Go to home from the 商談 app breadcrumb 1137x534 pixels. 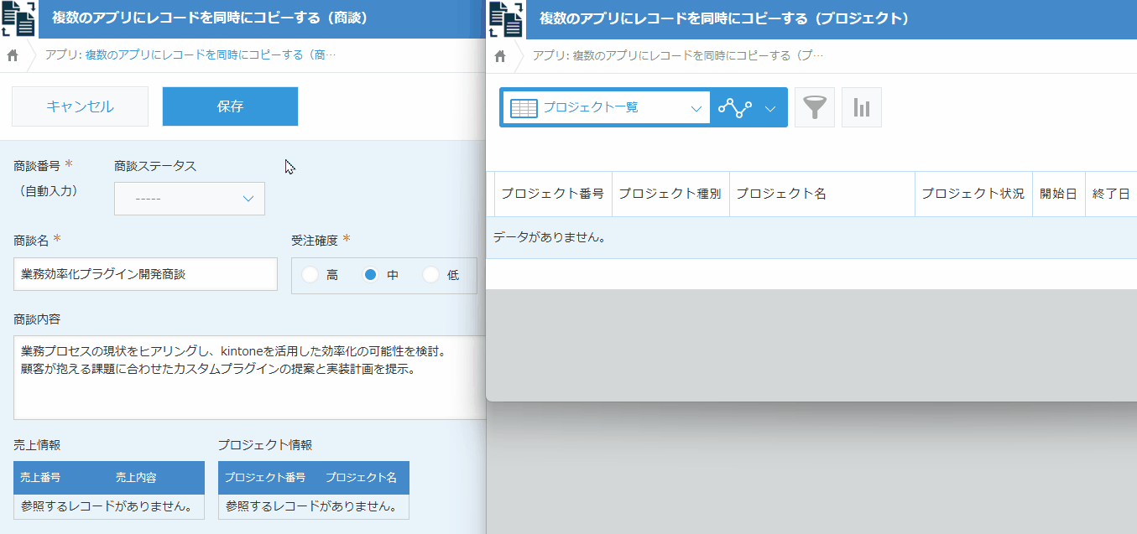(13, 55)
